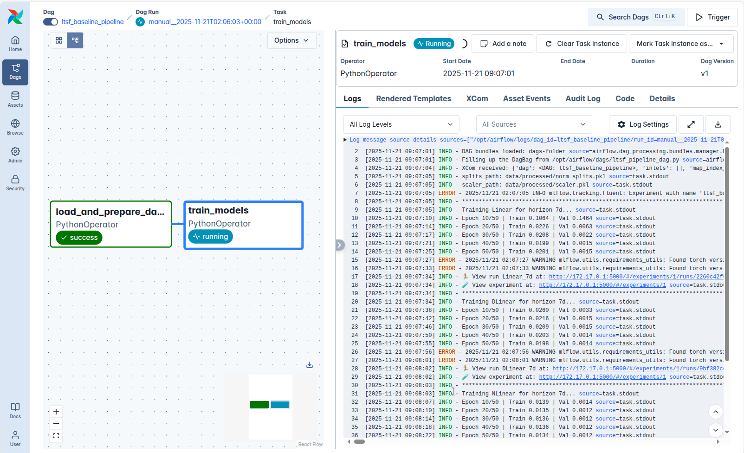Open Home in sidebar
The image size is (744, 453).
tap(15, 44)
